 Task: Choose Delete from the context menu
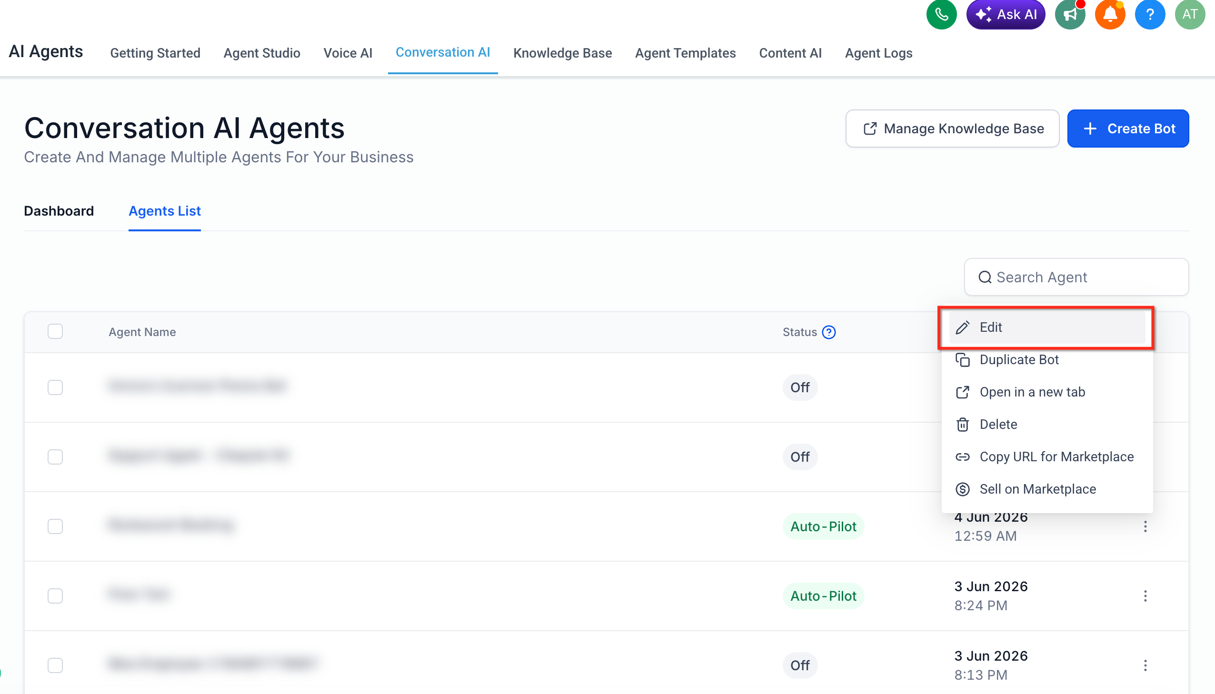pyautogui.click(x=1047, y=425)
